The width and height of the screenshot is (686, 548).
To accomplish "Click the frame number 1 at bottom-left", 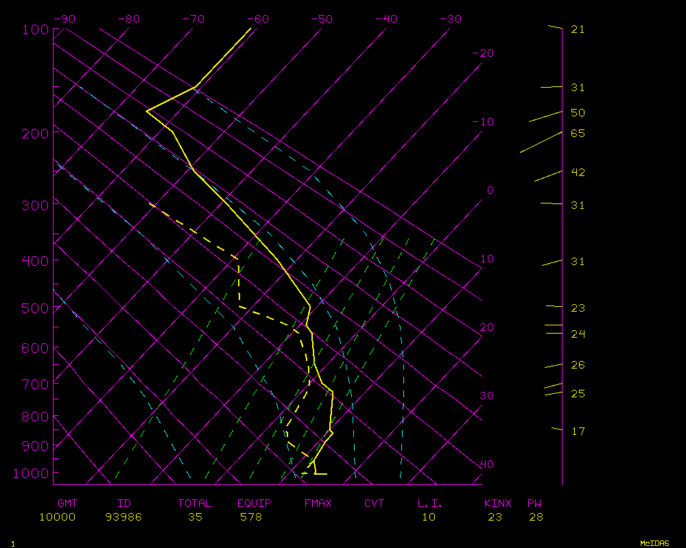I will [12, 543].
